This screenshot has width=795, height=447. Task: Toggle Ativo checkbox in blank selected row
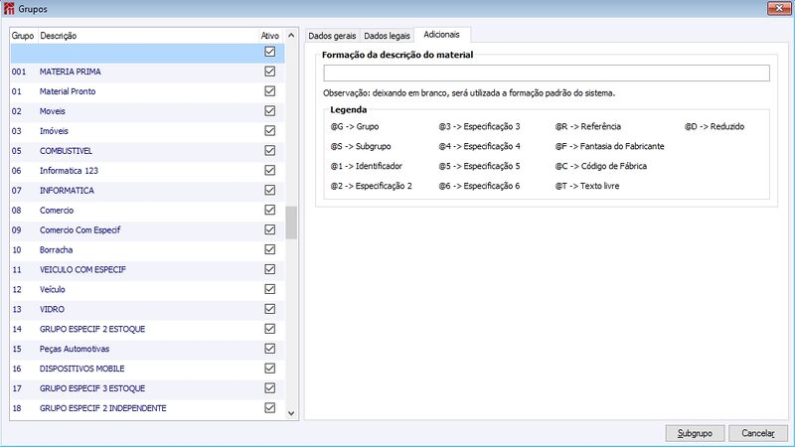(x=269, y=52)
